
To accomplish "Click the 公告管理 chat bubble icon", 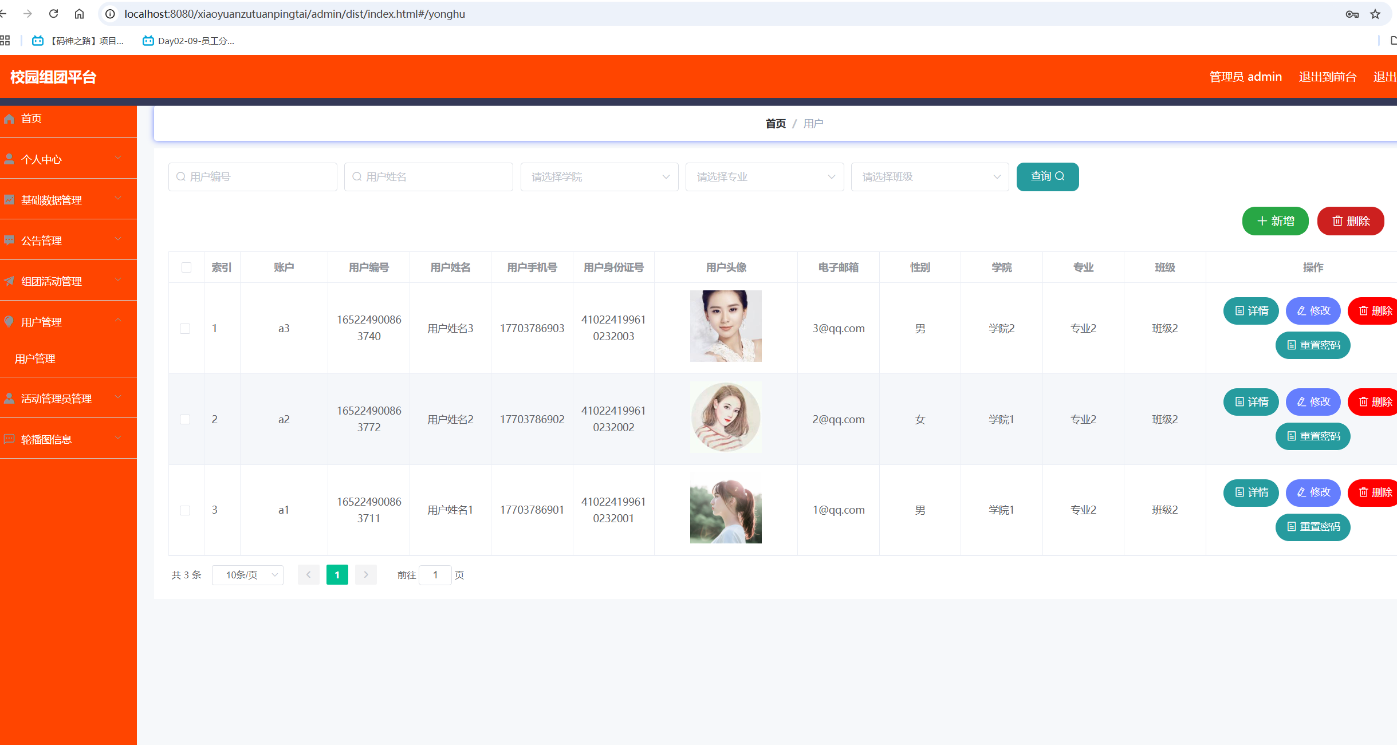I will pos(9,241).
